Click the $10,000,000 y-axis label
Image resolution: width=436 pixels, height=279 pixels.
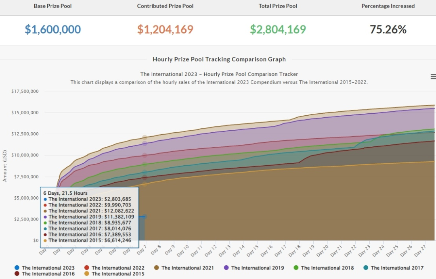[25, 155]
